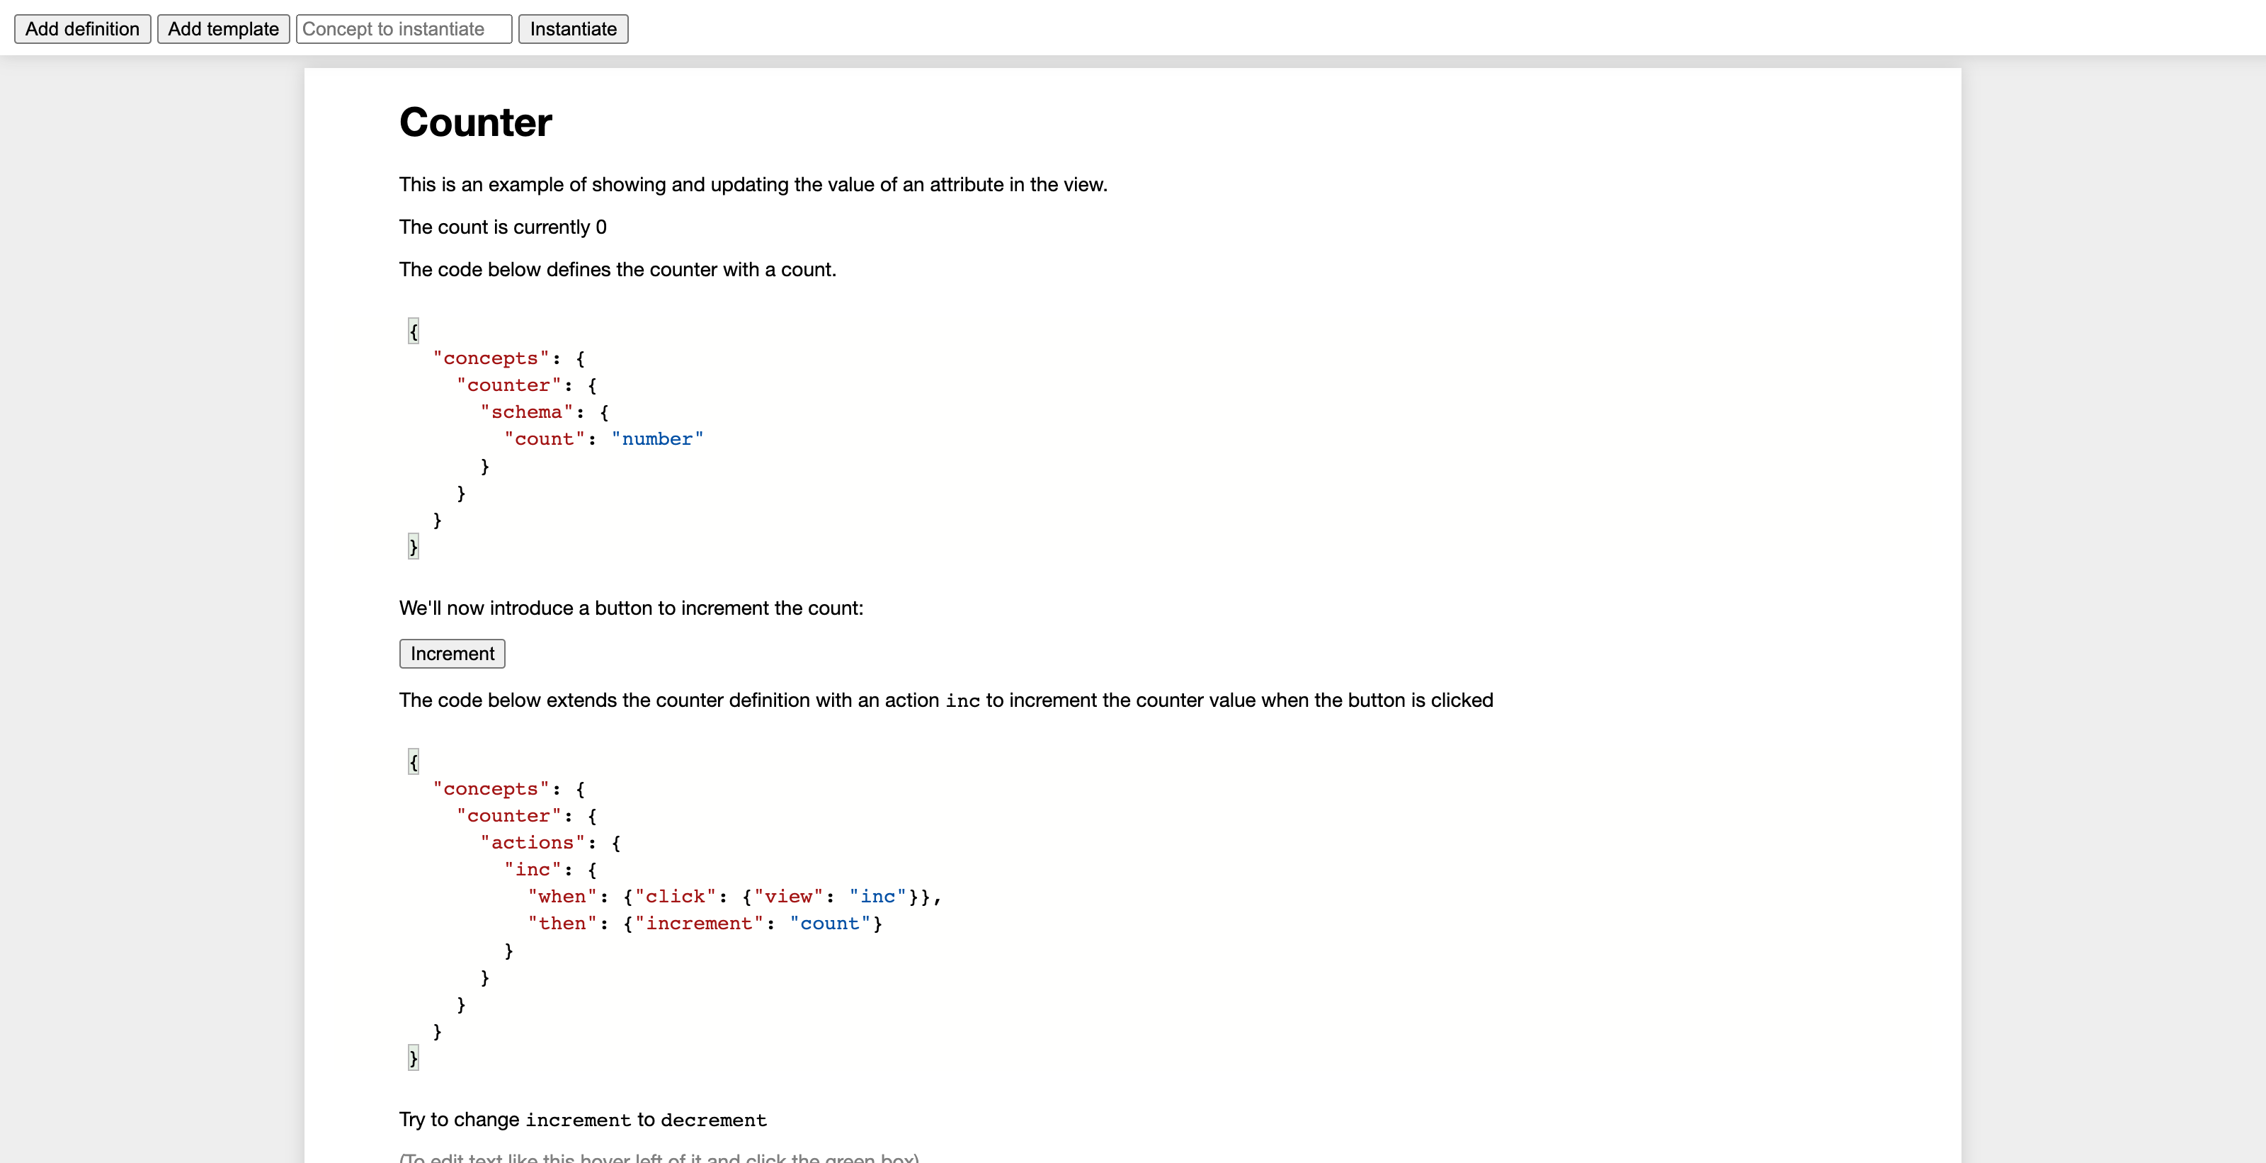2266x1163 pixels.
Task: Click the 'The count is currently 0' text
Action: pos(502,227)
